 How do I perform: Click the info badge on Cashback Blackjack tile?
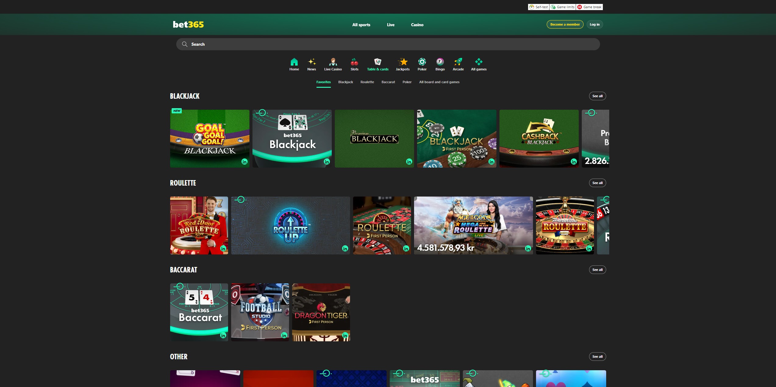(574, 162)
